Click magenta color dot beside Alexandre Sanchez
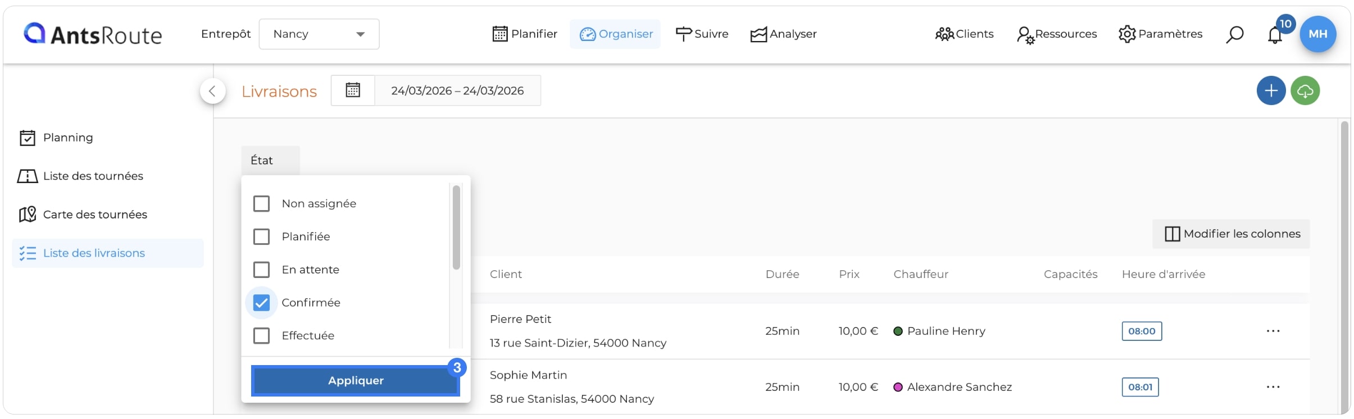The height and width of the screenshot is (419, 1354). [898, 387]
